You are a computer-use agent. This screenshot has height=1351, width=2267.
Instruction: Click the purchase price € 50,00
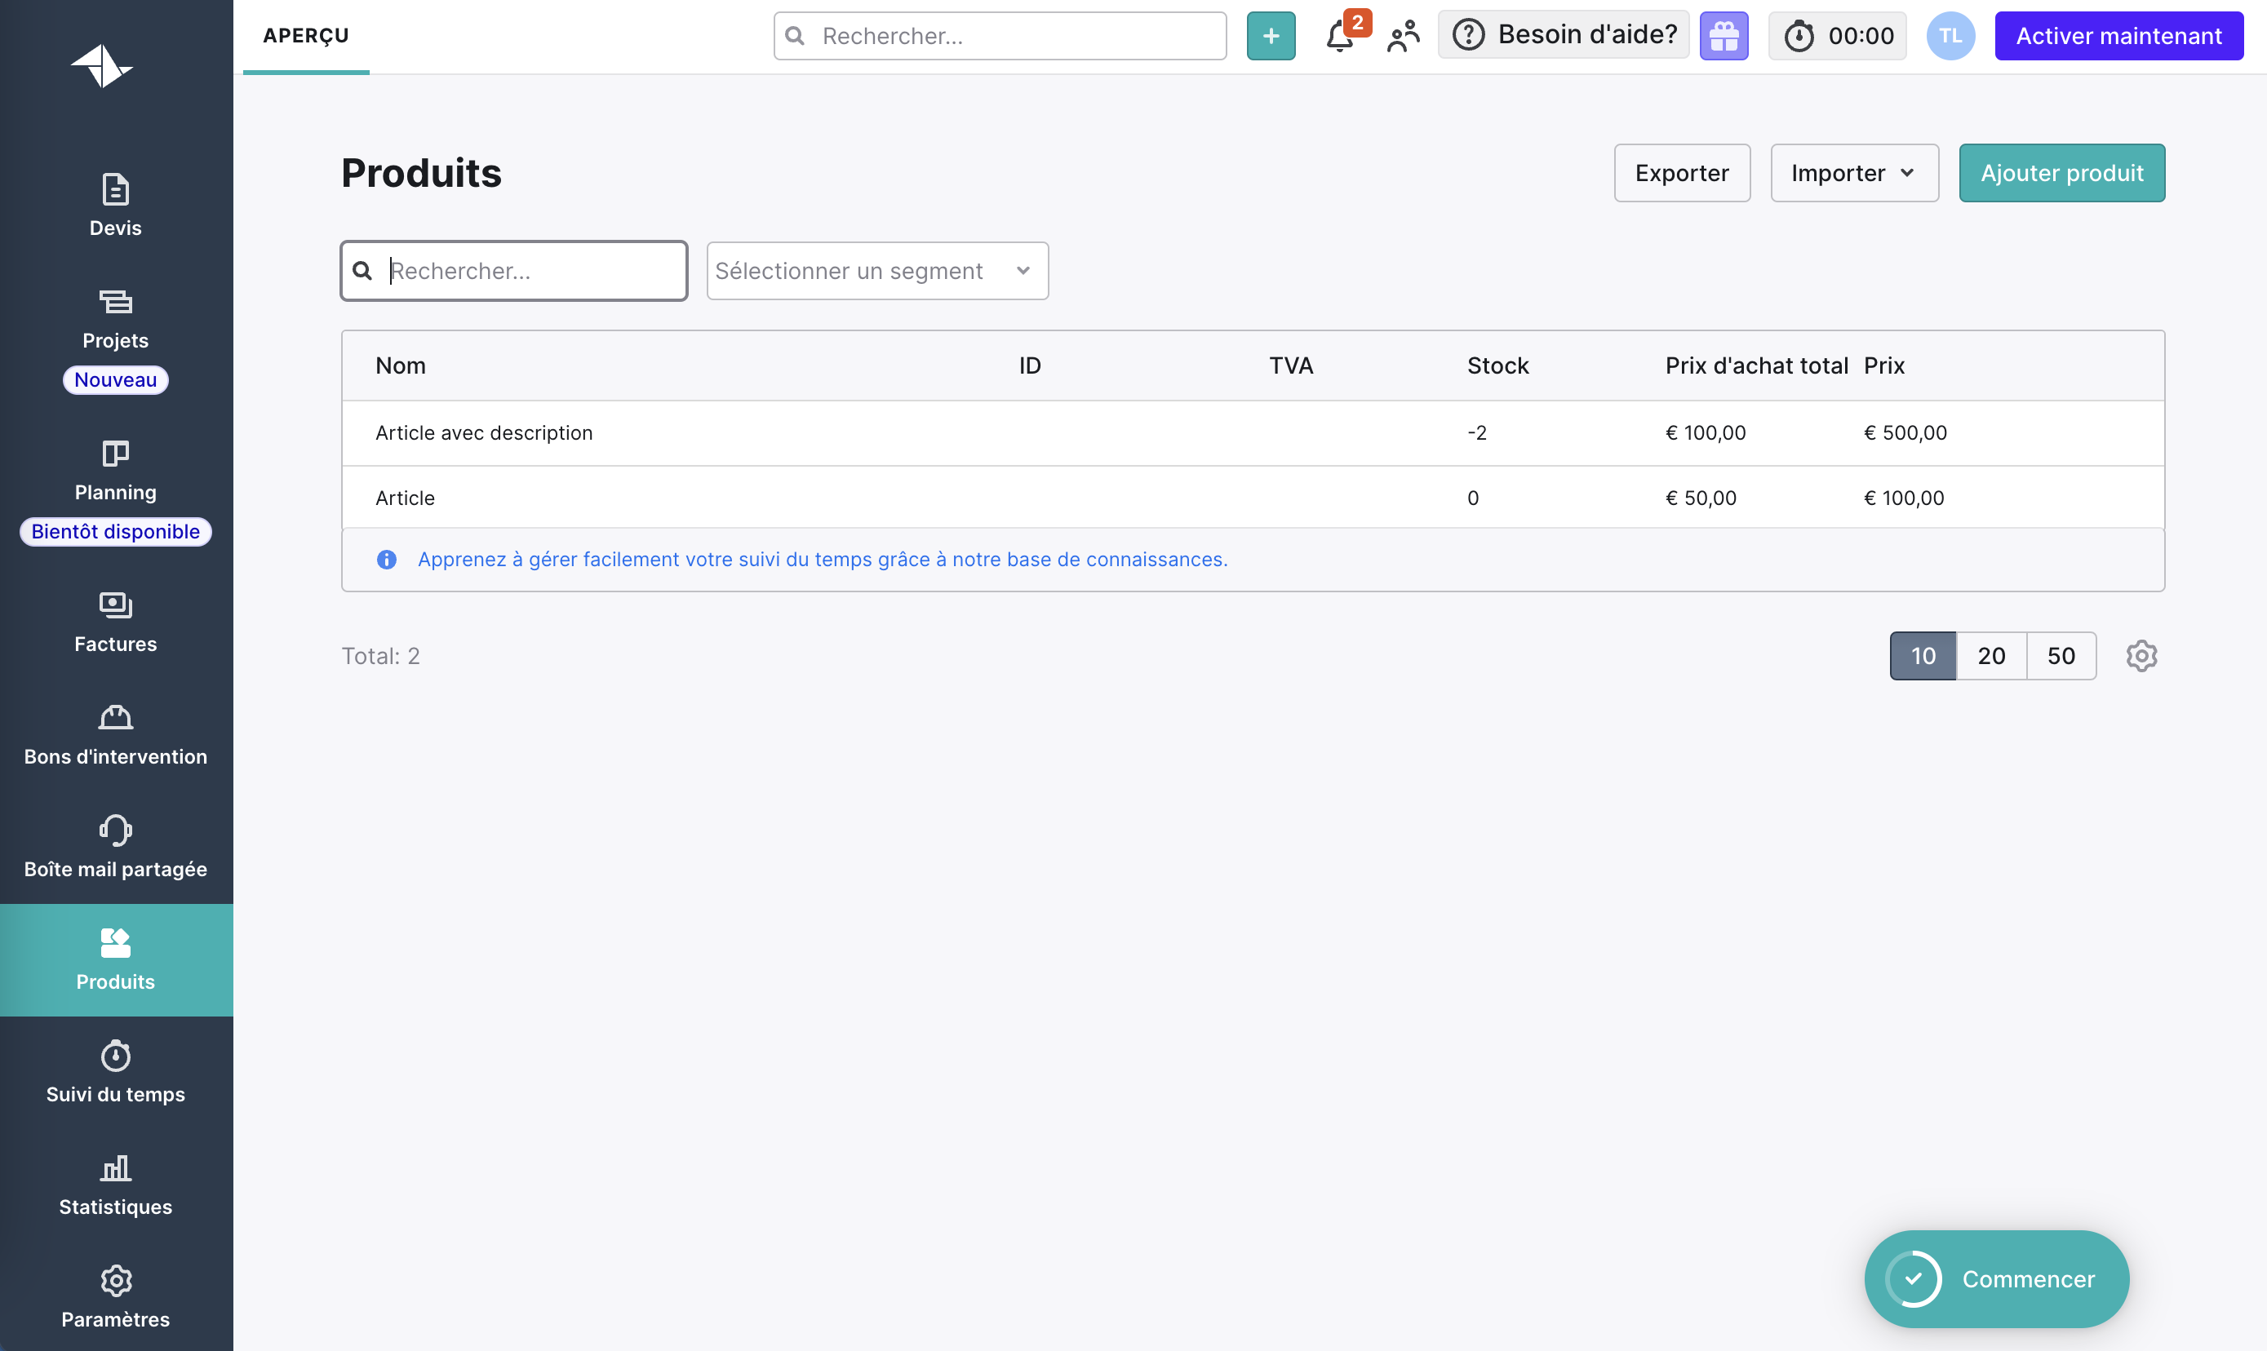click(1701, 498)
